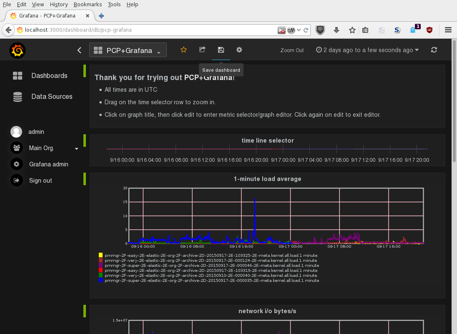Screen dimensions: 457x334
Task: Click the 1-minute load average panel title
Action: (268, 179)
